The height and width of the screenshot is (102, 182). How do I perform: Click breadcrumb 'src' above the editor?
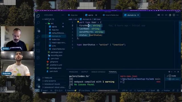click(76, 19)
